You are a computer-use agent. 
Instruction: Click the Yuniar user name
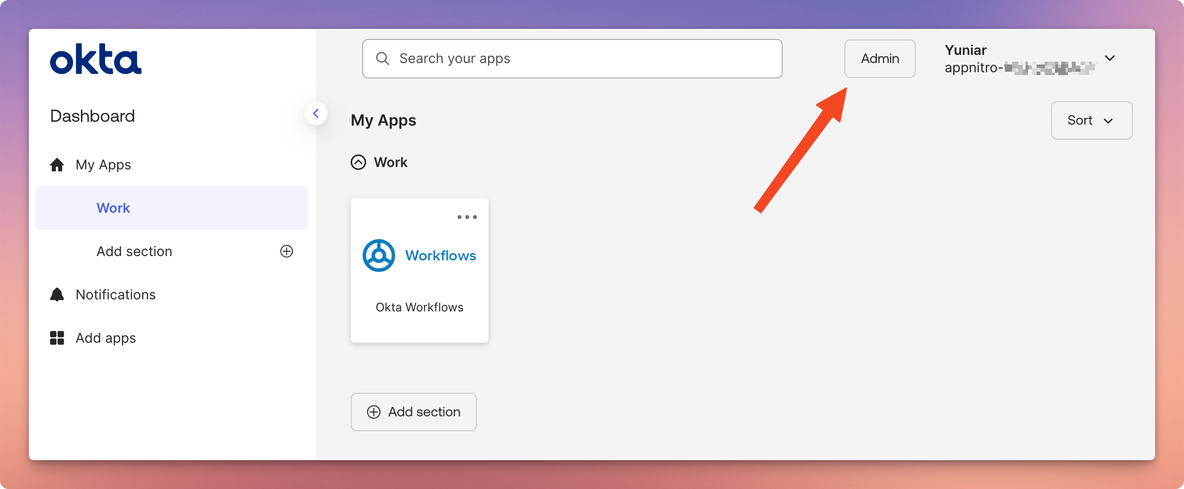coord(966,50)
